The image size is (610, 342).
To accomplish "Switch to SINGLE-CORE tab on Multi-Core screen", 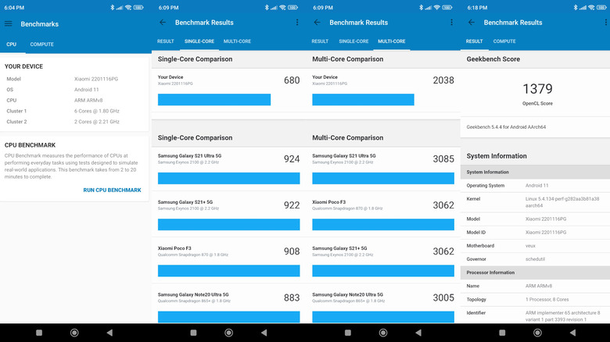I will point(353,41).
